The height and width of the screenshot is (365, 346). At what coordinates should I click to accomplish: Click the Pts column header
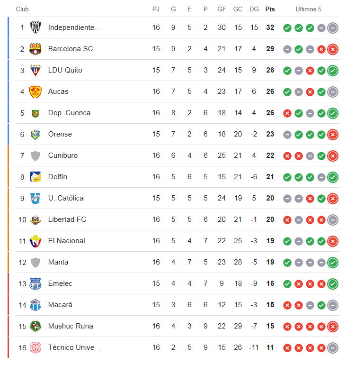[270, 9]
